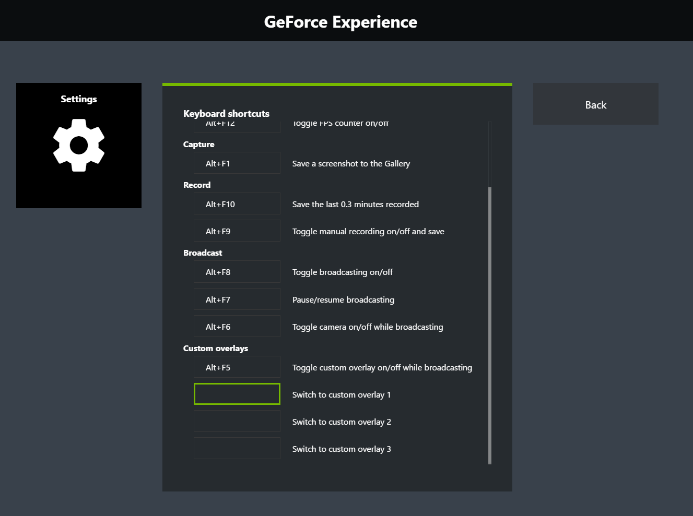Click the 'Capture' section heading

pos(198,145)
